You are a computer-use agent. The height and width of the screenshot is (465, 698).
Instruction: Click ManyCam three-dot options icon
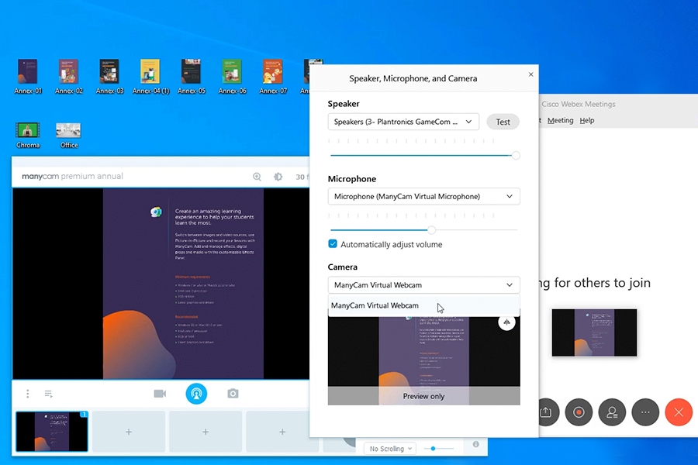coord(28,394)
